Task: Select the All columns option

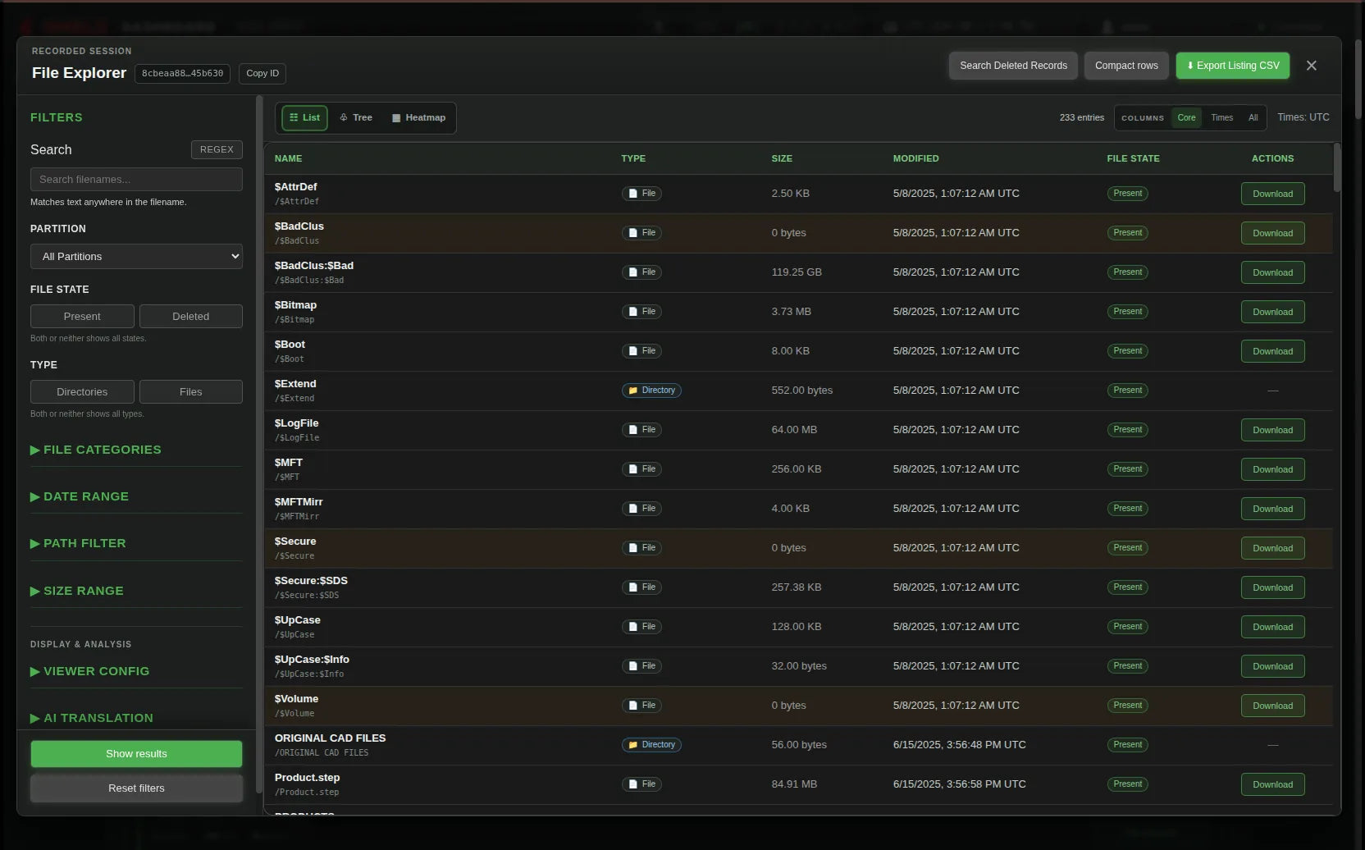Action: 1253,118
